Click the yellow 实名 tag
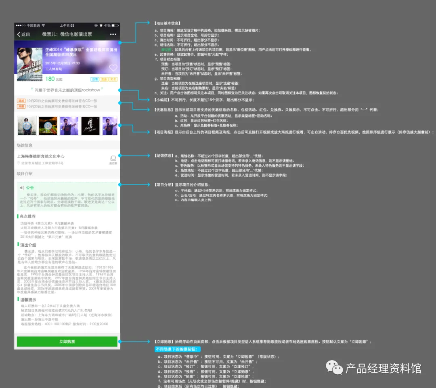The height and width of the screenshot is (388, 436). [x=113, y=79]
